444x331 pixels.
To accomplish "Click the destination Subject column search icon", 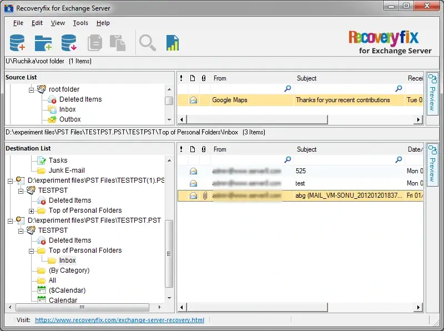I will tap(398, 160).
